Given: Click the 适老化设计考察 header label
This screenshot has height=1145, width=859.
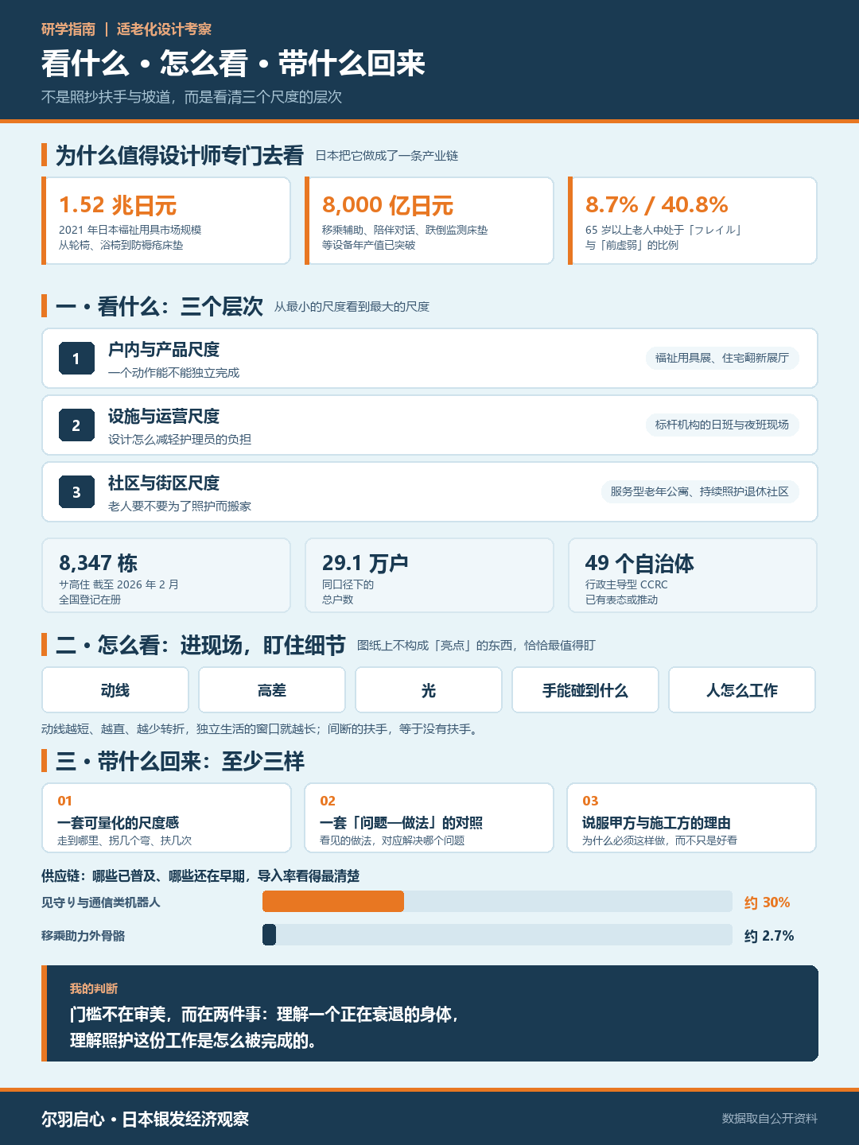Looking at the screenshot, I should pyautogui.click(x=164, y=29).
